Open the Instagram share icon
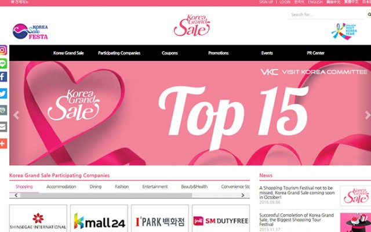 [3, 51]
